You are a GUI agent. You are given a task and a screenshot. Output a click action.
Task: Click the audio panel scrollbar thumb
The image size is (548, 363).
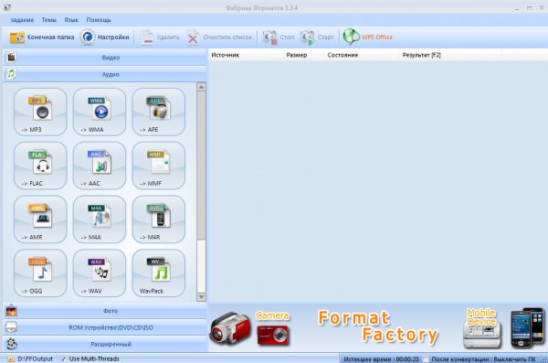coord(201,165)
